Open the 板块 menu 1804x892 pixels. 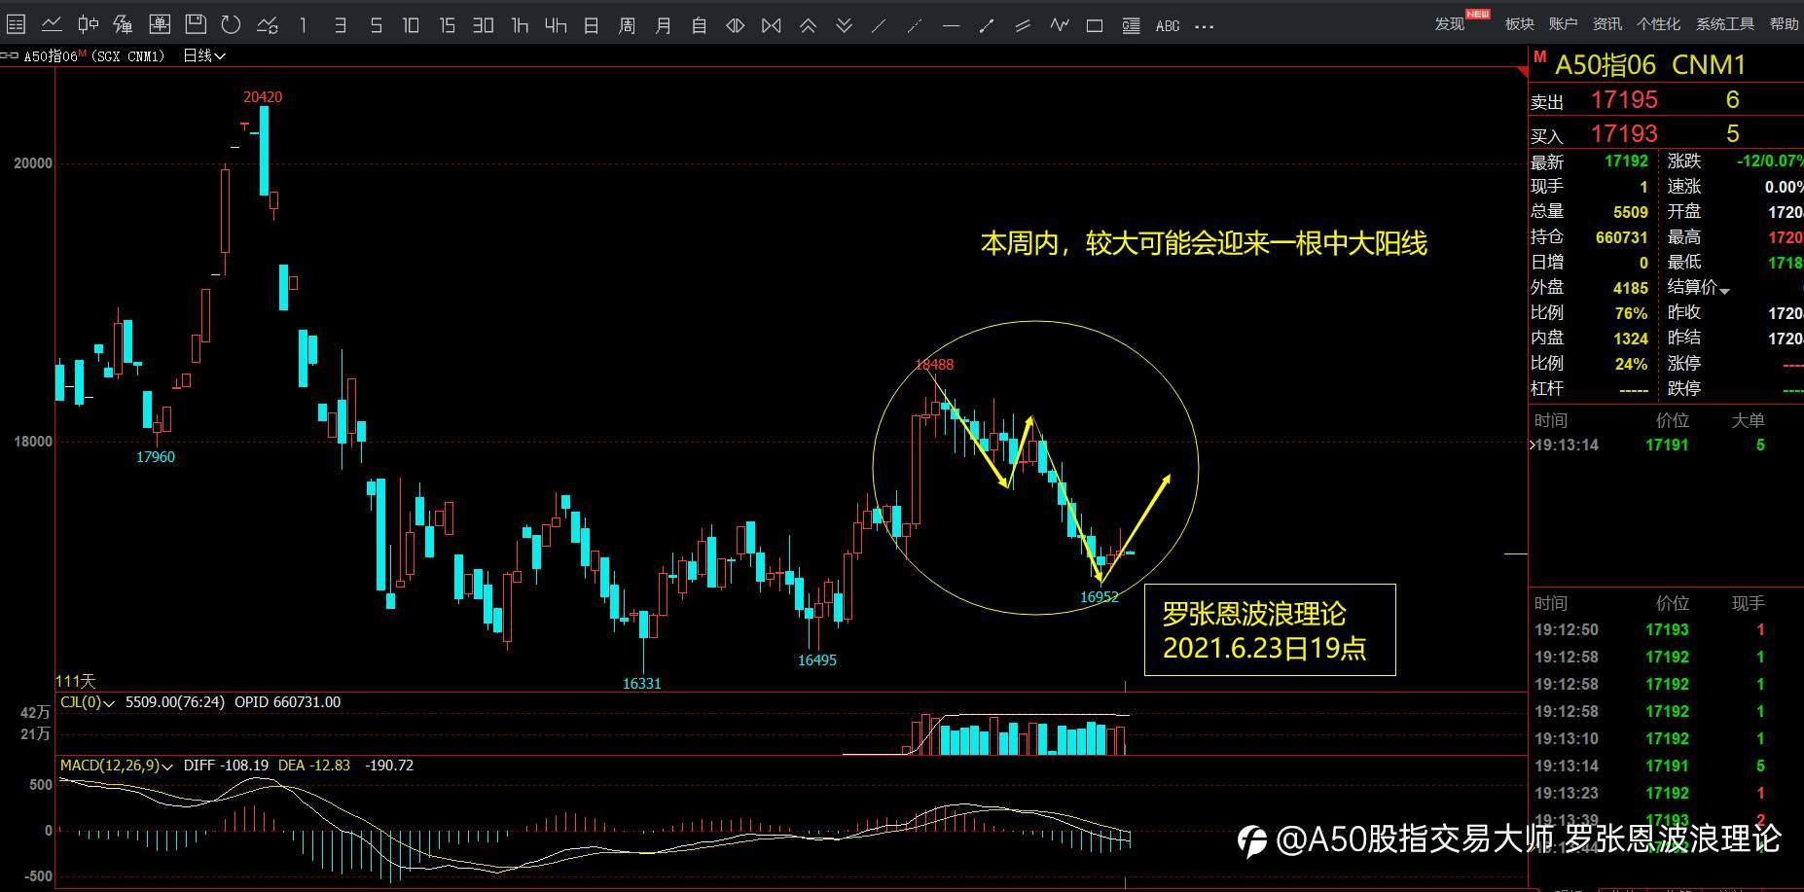pyautogui.click(x=1519, y=24)
